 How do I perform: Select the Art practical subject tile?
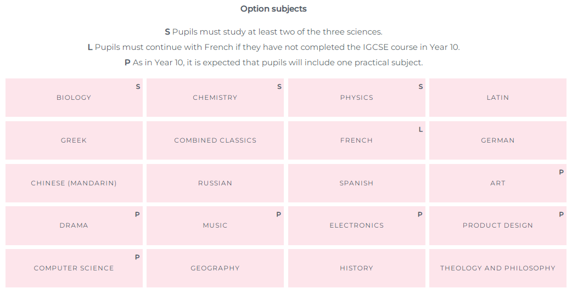point(498,183)
